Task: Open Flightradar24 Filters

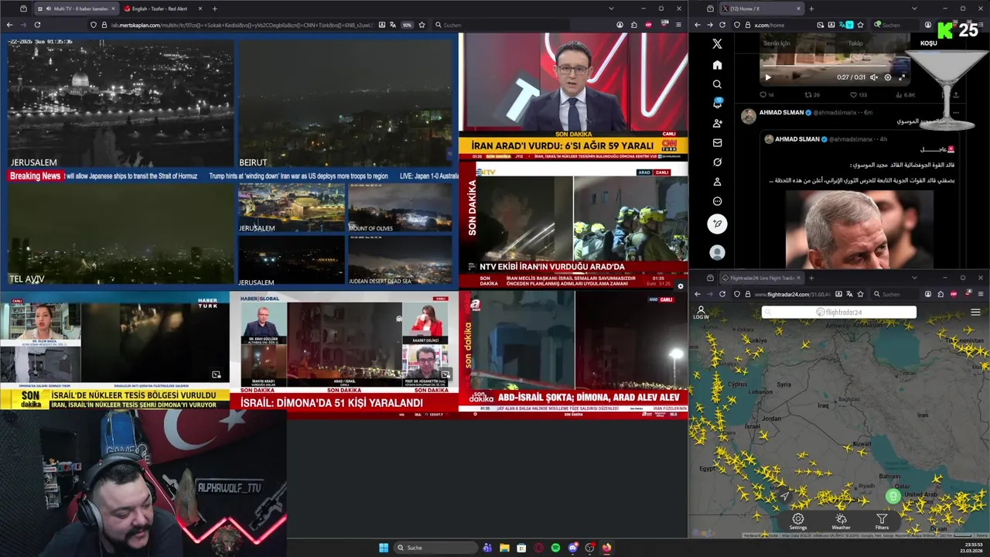Action: 882,522
